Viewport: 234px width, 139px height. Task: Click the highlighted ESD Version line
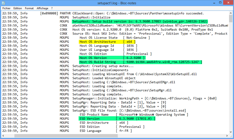[x=117, y=119]
